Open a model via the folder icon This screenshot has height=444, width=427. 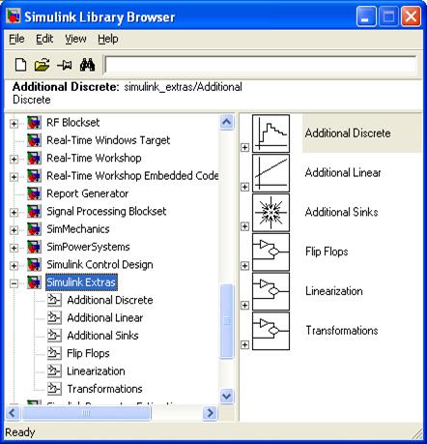pyautogui.click(x=42, y=65)
